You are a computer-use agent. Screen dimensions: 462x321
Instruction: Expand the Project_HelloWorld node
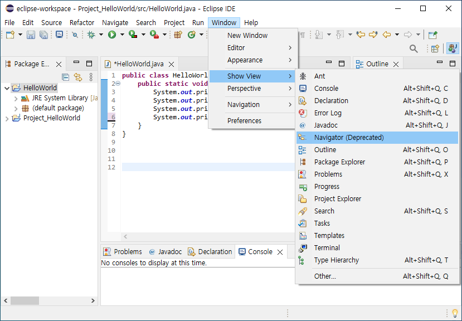coord(7,118)
